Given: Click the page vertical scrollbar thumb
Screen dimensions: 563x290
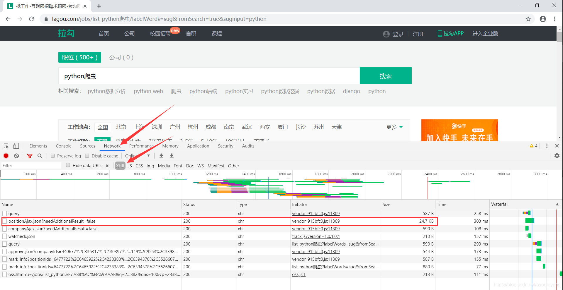Looking at the screenshot, I should pos(559,37).
